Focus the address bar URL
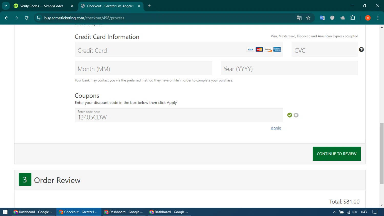 pos(84,18)
